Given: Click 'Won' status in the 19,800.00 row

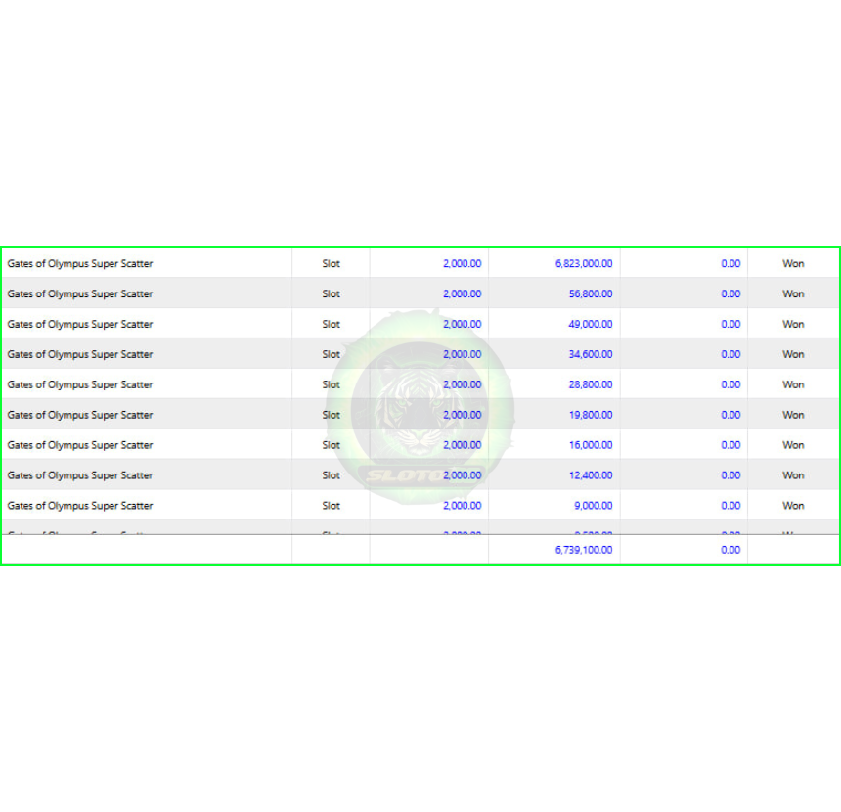Looking at the screenshot, I should pos(793,415).
